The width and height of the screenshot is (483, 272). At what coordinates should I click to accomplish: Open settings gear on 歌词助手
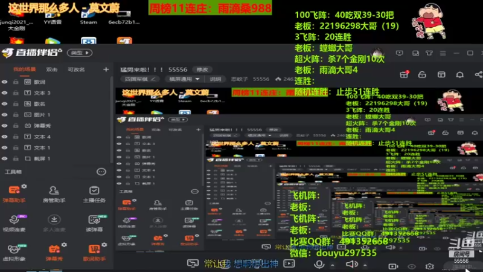click(104, 245)
